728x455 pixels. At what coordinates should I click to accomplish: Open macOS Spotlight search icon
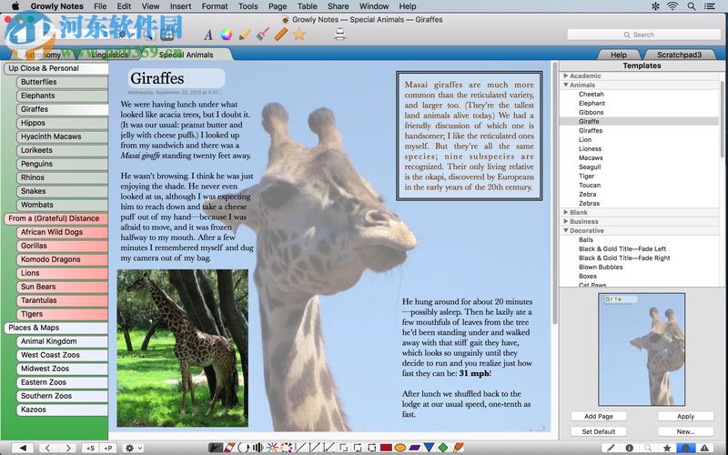tap(692, 6)
